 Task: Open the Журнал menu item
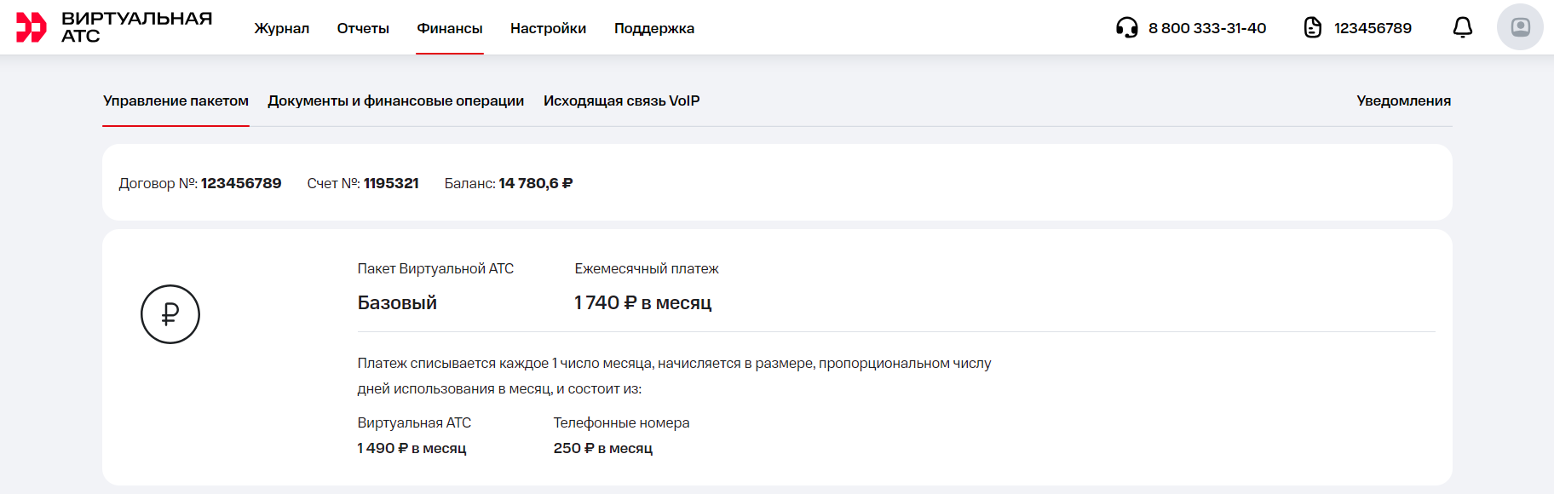(281, 28)
